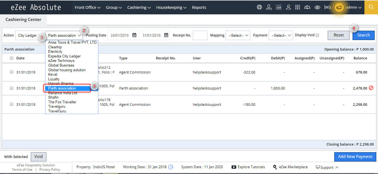
Task: Click the highlighted megaphone announcement icon
Action: tap(339, 7)
